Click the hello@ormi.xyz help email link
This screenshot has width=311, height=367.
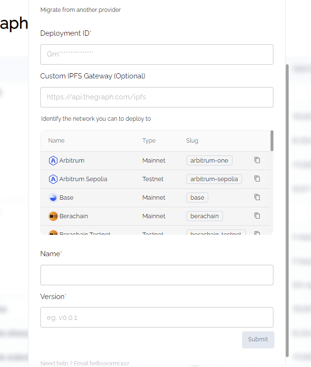109,363
